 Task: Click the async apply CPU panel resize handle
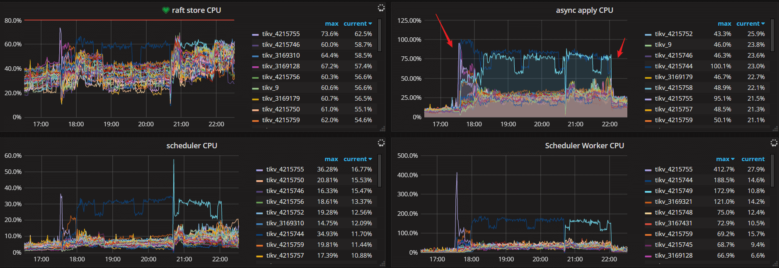click(x=775, y=128)
